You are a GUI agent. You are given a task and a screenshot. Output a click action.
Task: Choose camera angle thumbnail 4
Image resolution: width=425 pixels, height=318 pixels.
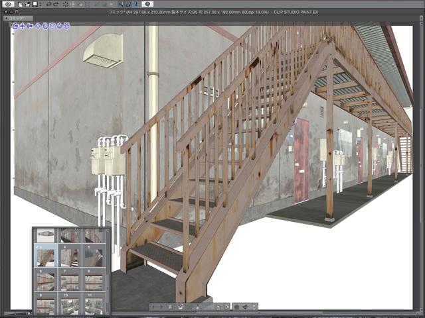point(70,256)
